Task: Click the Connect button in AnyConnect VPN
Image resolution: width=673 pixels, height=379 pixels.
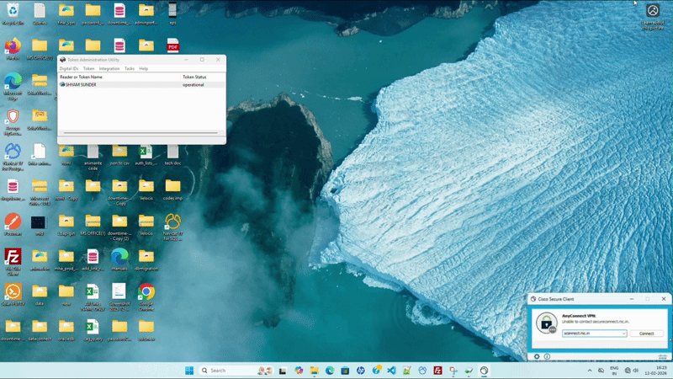Action: (x=646, y=334)
